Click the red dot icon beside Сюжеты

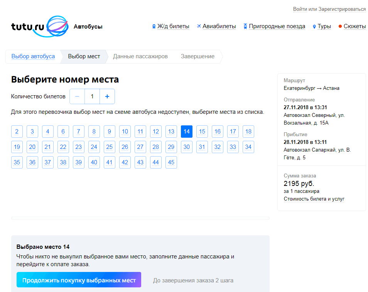(x=340, y=26)
